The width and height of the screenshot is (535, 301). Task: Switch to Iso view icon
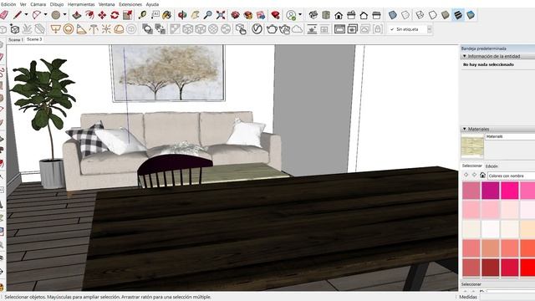coord(313,15)
